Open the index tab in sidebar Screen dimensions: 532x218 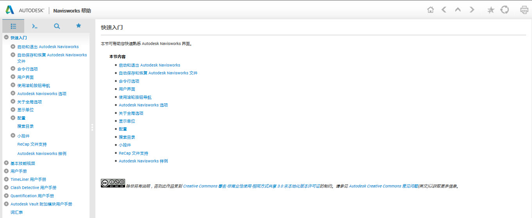click(x=35, y=26)
